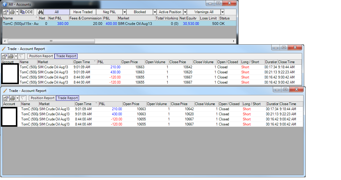Click the DDE copy button

[x=26, y=12]
